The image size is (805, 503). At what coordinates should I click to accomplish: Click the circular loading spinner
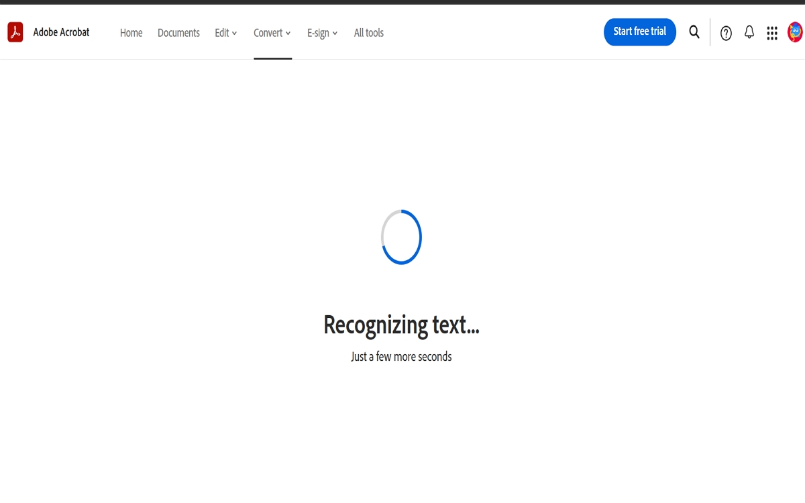(401, 237)
